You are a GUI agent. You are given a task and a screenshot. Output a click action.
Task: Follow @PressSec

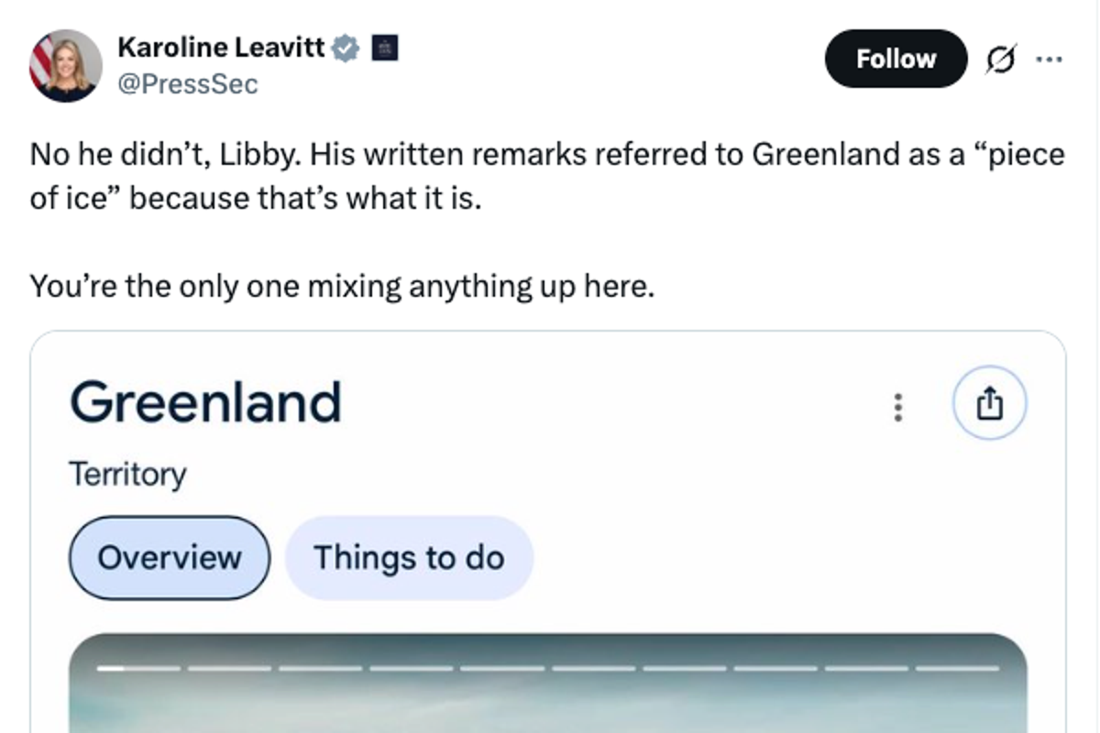pos(895,58)
